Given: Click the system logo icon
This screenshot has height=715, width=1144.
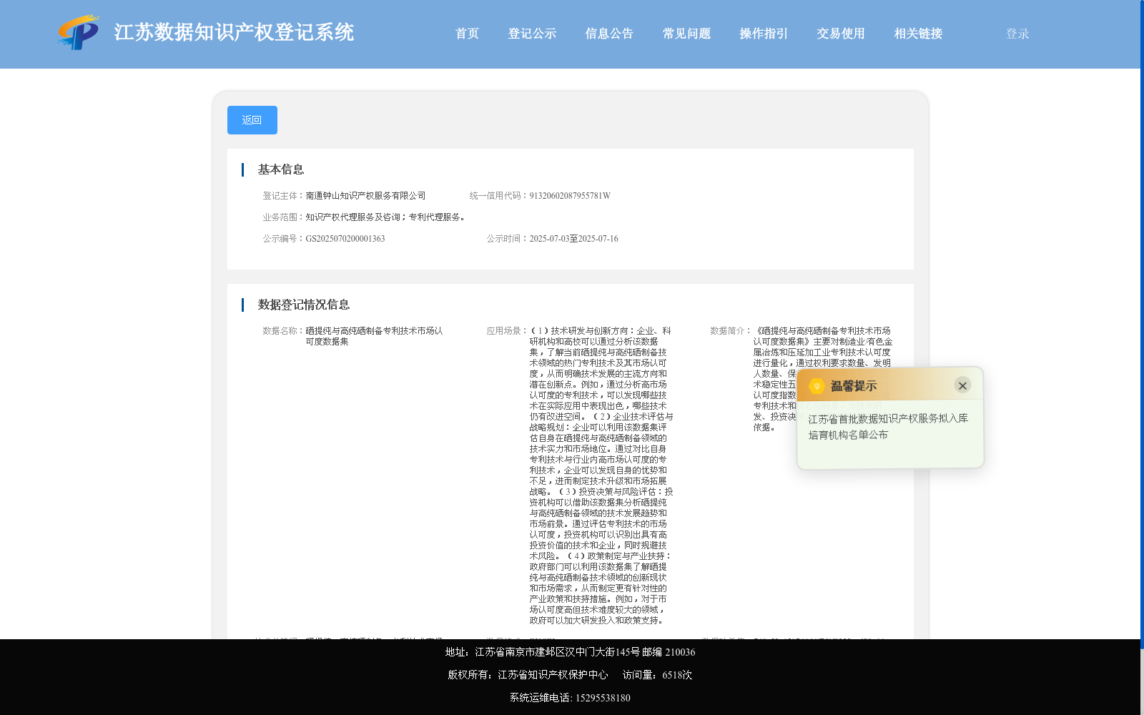Looking at the screenshot, I should [x=79, y=33].
